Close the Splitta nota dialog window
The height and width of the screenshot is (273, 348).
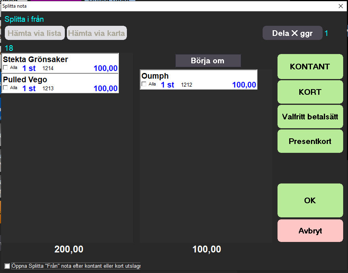point(340,6)
